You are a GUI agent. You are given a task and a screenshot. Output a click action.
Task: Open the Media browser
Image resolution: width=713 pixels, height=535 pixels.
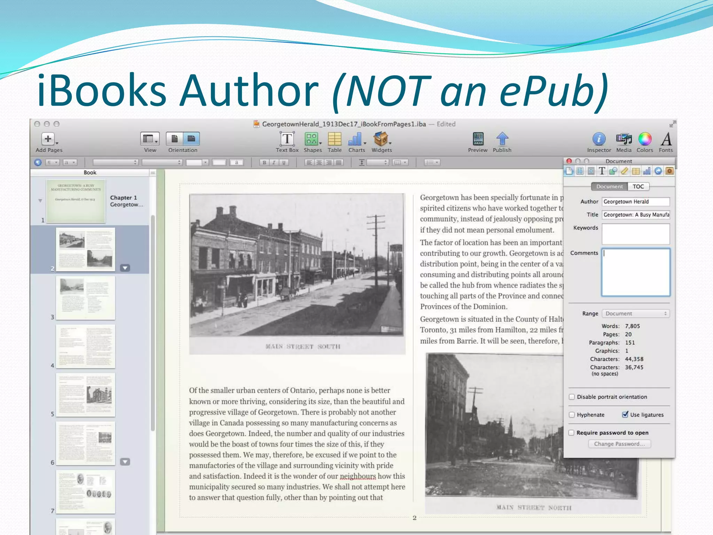(624, 139)
